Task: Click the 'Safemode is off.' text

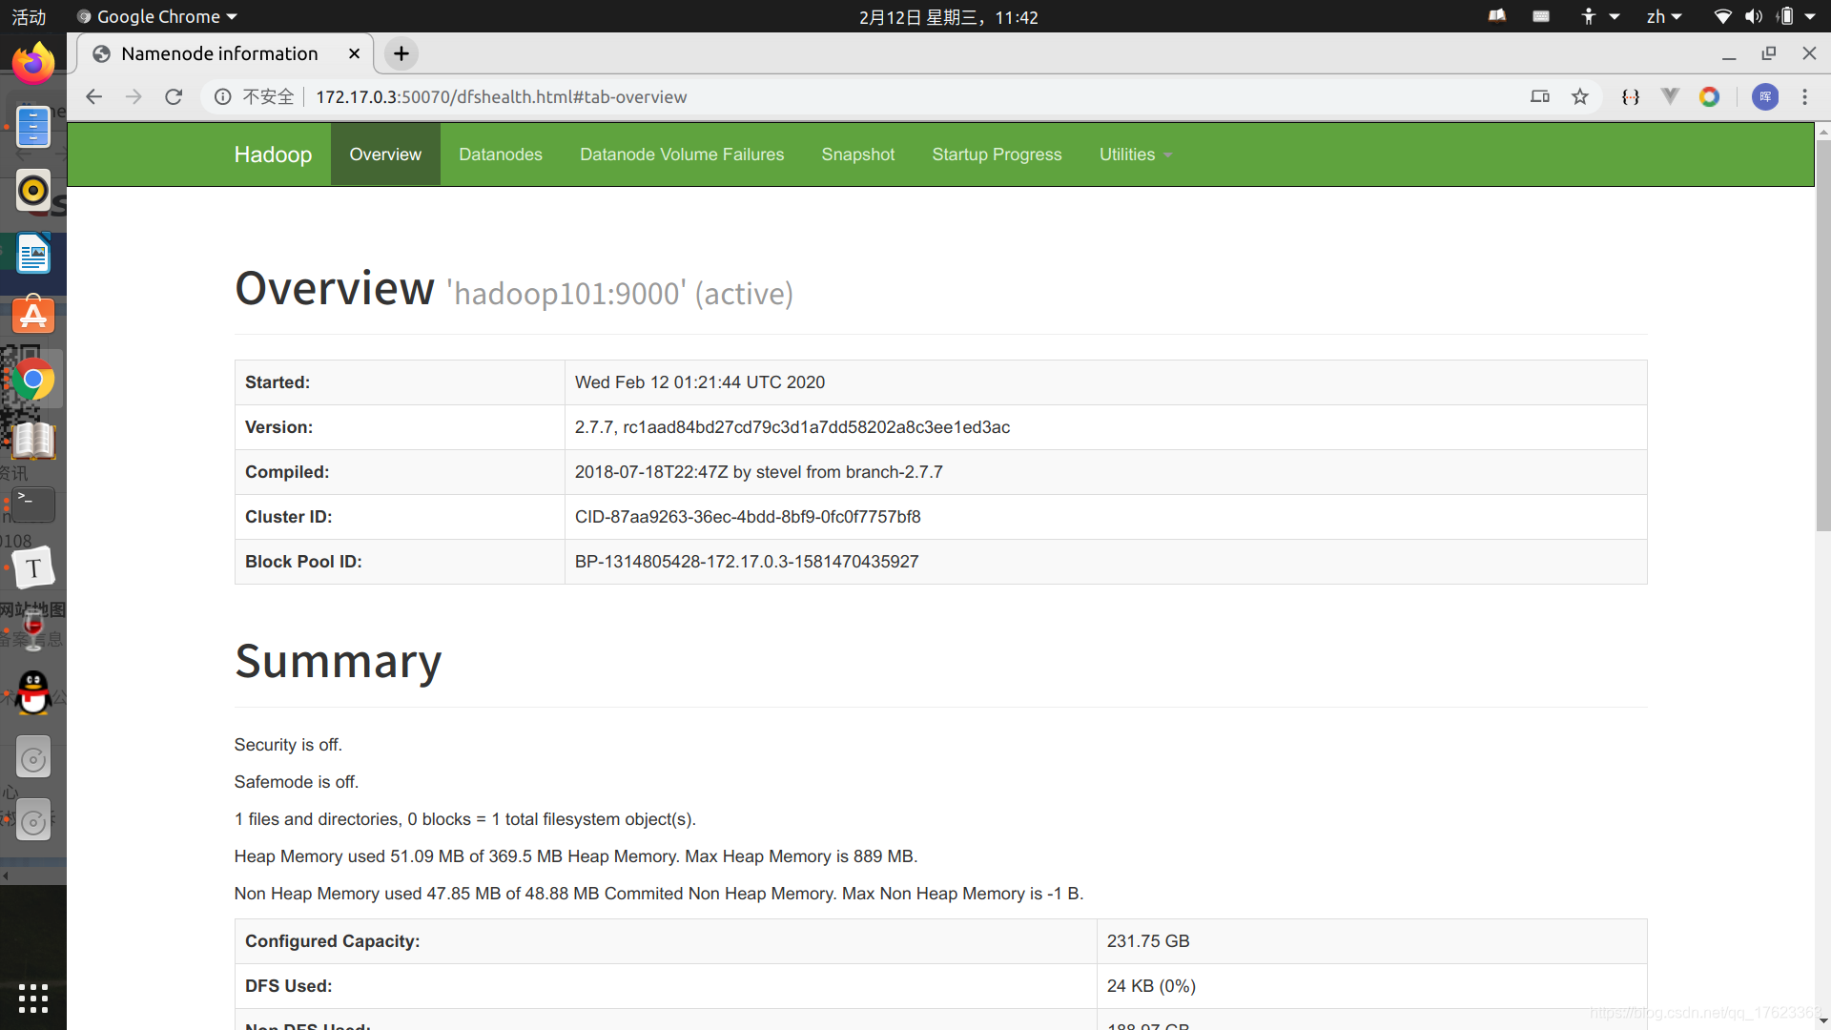Action: tap(297, 782)
